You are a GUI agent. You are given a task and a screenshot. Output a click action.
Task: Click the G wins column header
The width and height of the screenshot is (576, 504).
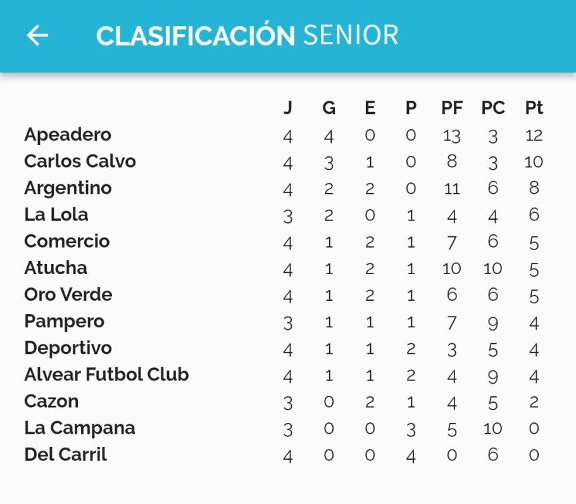pos(329,108)
